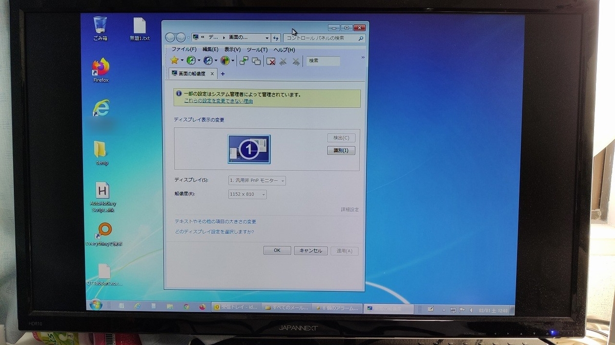This screenshot has height=345, width=615.
Task: Switch to 受信トレイ taskbar window
Action: coord(236,308)
